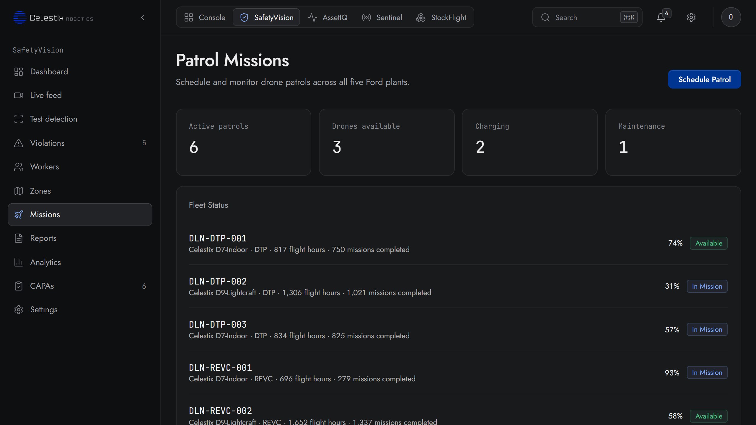Click In Mission badge for DLN-DTP-002
Screen dimensions: 756x425
point(707,286)
